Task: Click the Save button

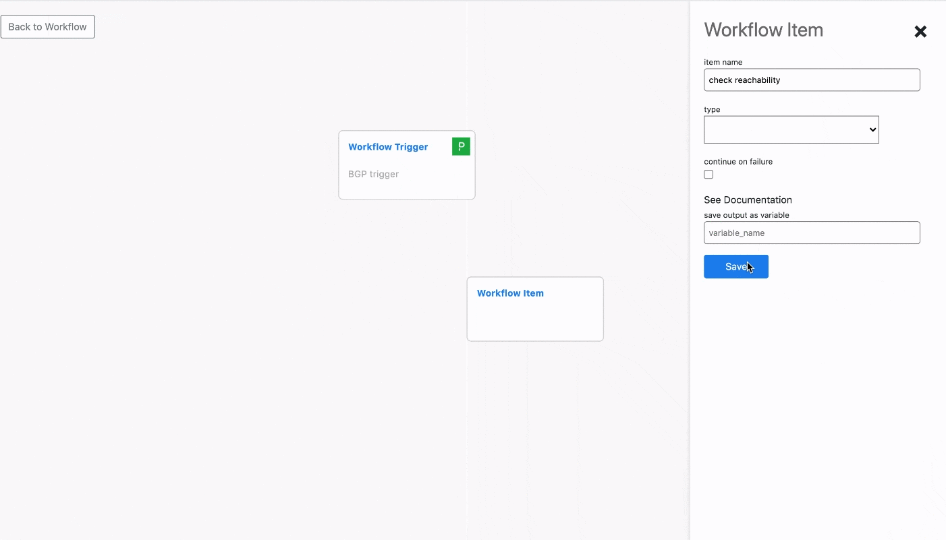Action: pyautogui.click(x=736, y=266)
